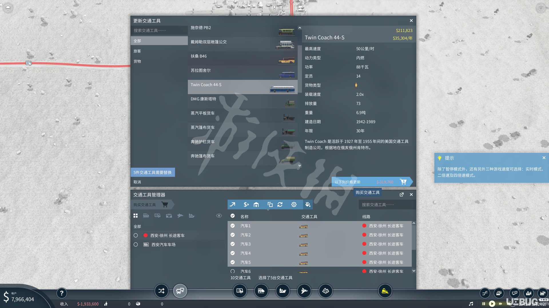The height and width of the screenshot is (308, 549).
Task: Filter by all vehicles grid icon
Action: tap(136, 216)
